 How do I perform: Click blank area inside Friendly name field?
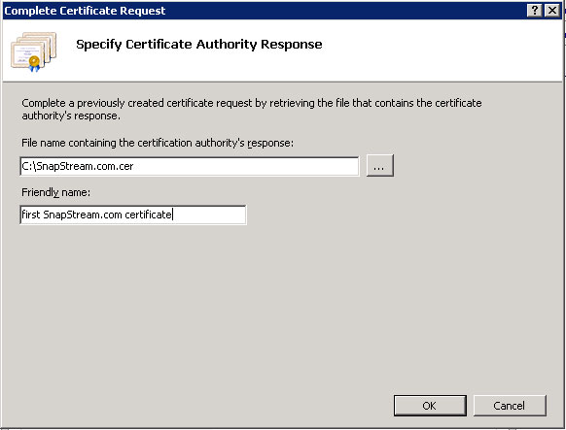tap(209, 215)
